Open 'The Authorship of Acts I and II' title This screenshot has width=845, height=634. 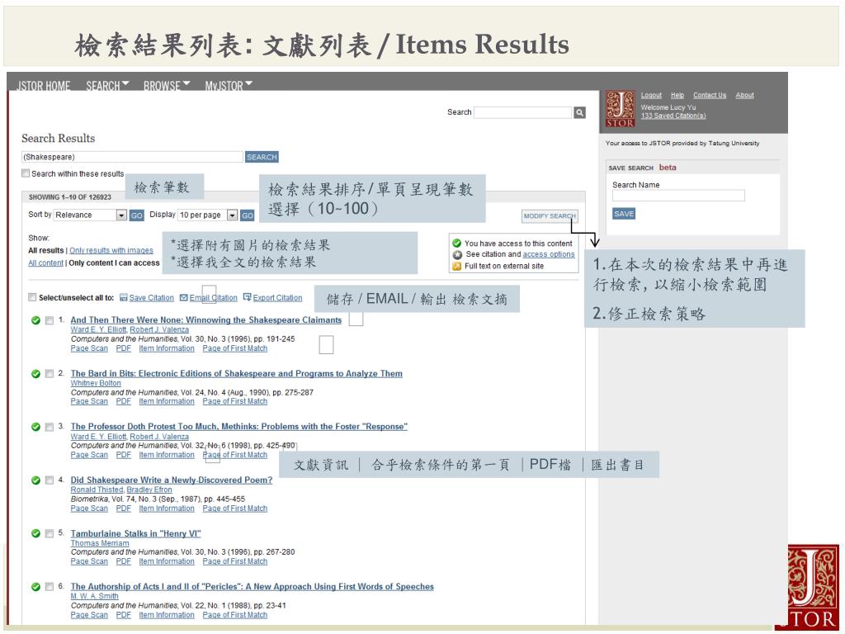click(253, 586)
